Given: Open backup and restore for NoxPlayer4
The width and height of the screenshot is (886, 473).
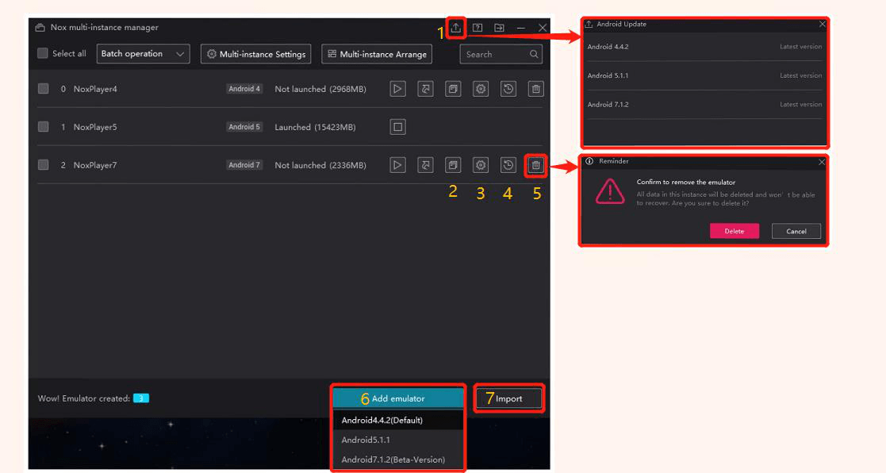Looking at the screenshot, I should pyautogui.click(x=508, y=89).
